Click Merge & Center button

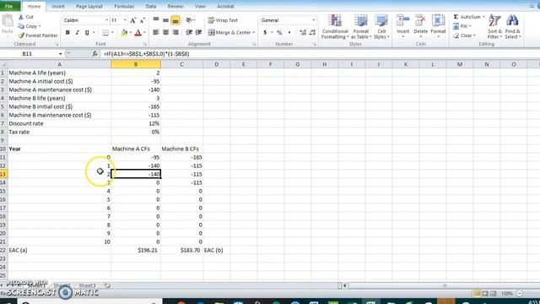click(x=229, y=32)
